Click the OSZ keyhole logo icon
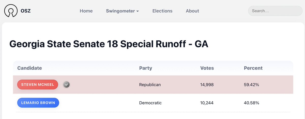This screenshot has height=119, width=305. [x=10, y=11]
